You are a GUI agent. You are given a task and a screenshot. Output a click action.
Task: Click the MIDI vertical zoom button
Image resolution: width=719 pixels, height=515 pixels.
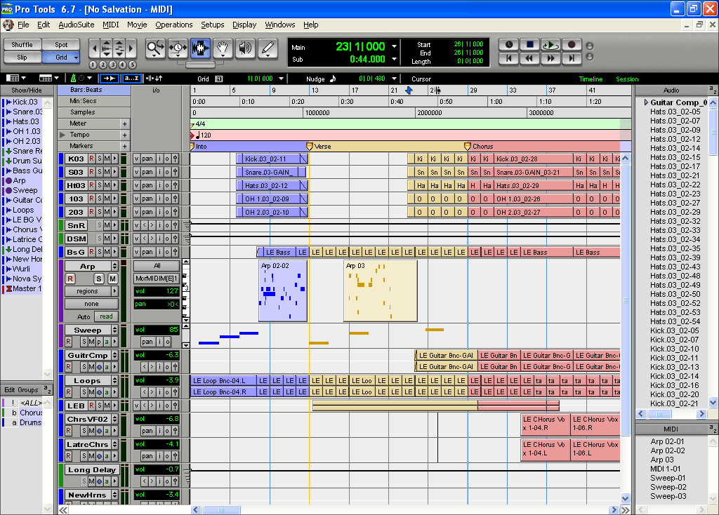119,48
